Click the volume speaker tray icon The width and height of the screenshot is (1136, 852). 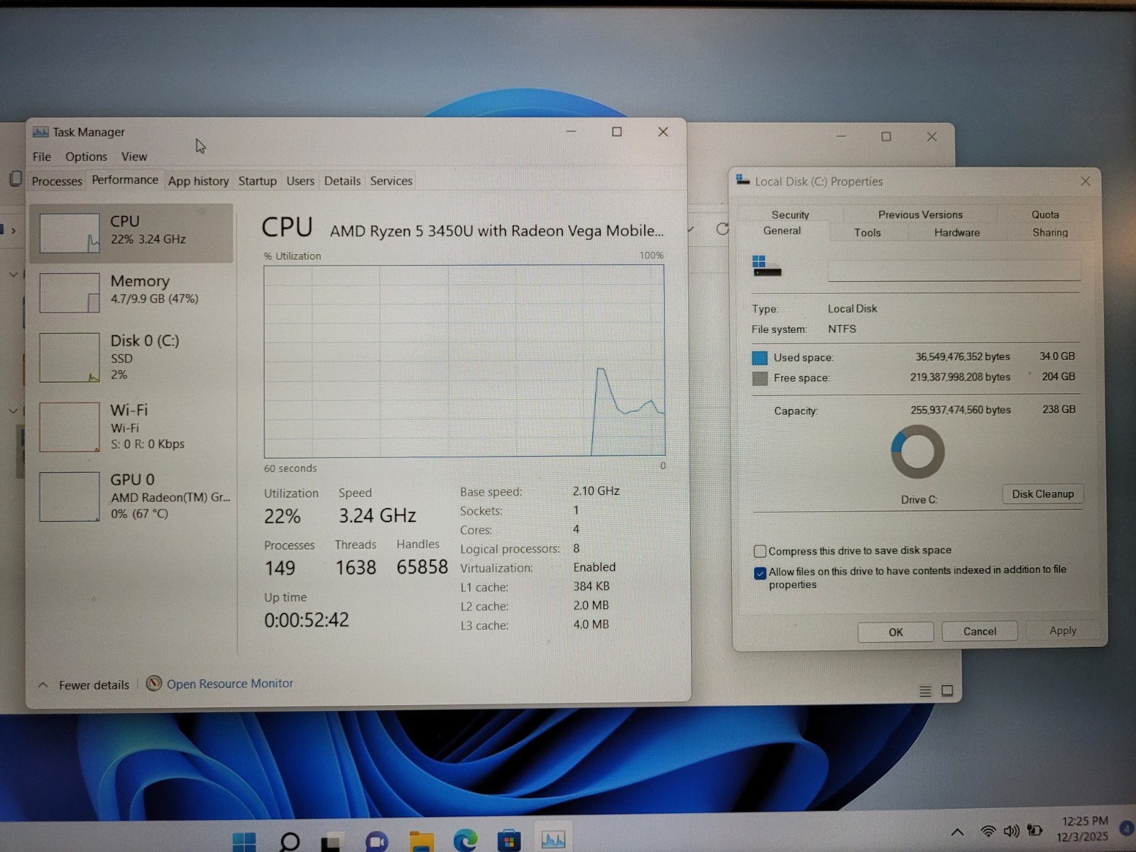[x=1011, y=831]
